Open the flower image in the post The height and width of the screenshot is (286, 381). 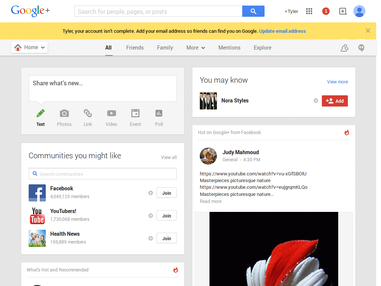click(274, 249)
